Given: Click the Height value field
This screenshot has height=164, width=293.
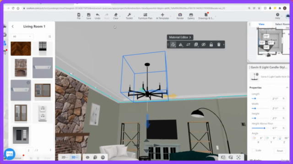Looking at the screenshot, I should (276, 118).
